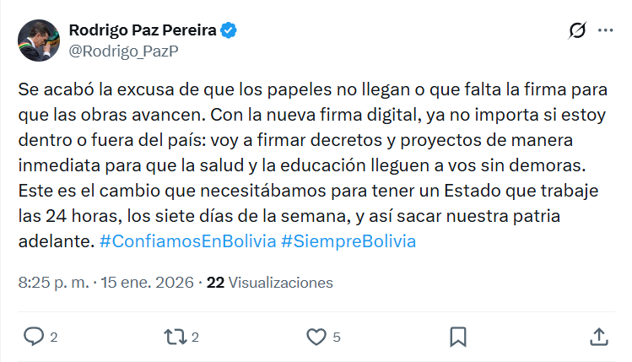Share the post via the upload arrow icon
The image size is (632, 362).
pos(599,337)
